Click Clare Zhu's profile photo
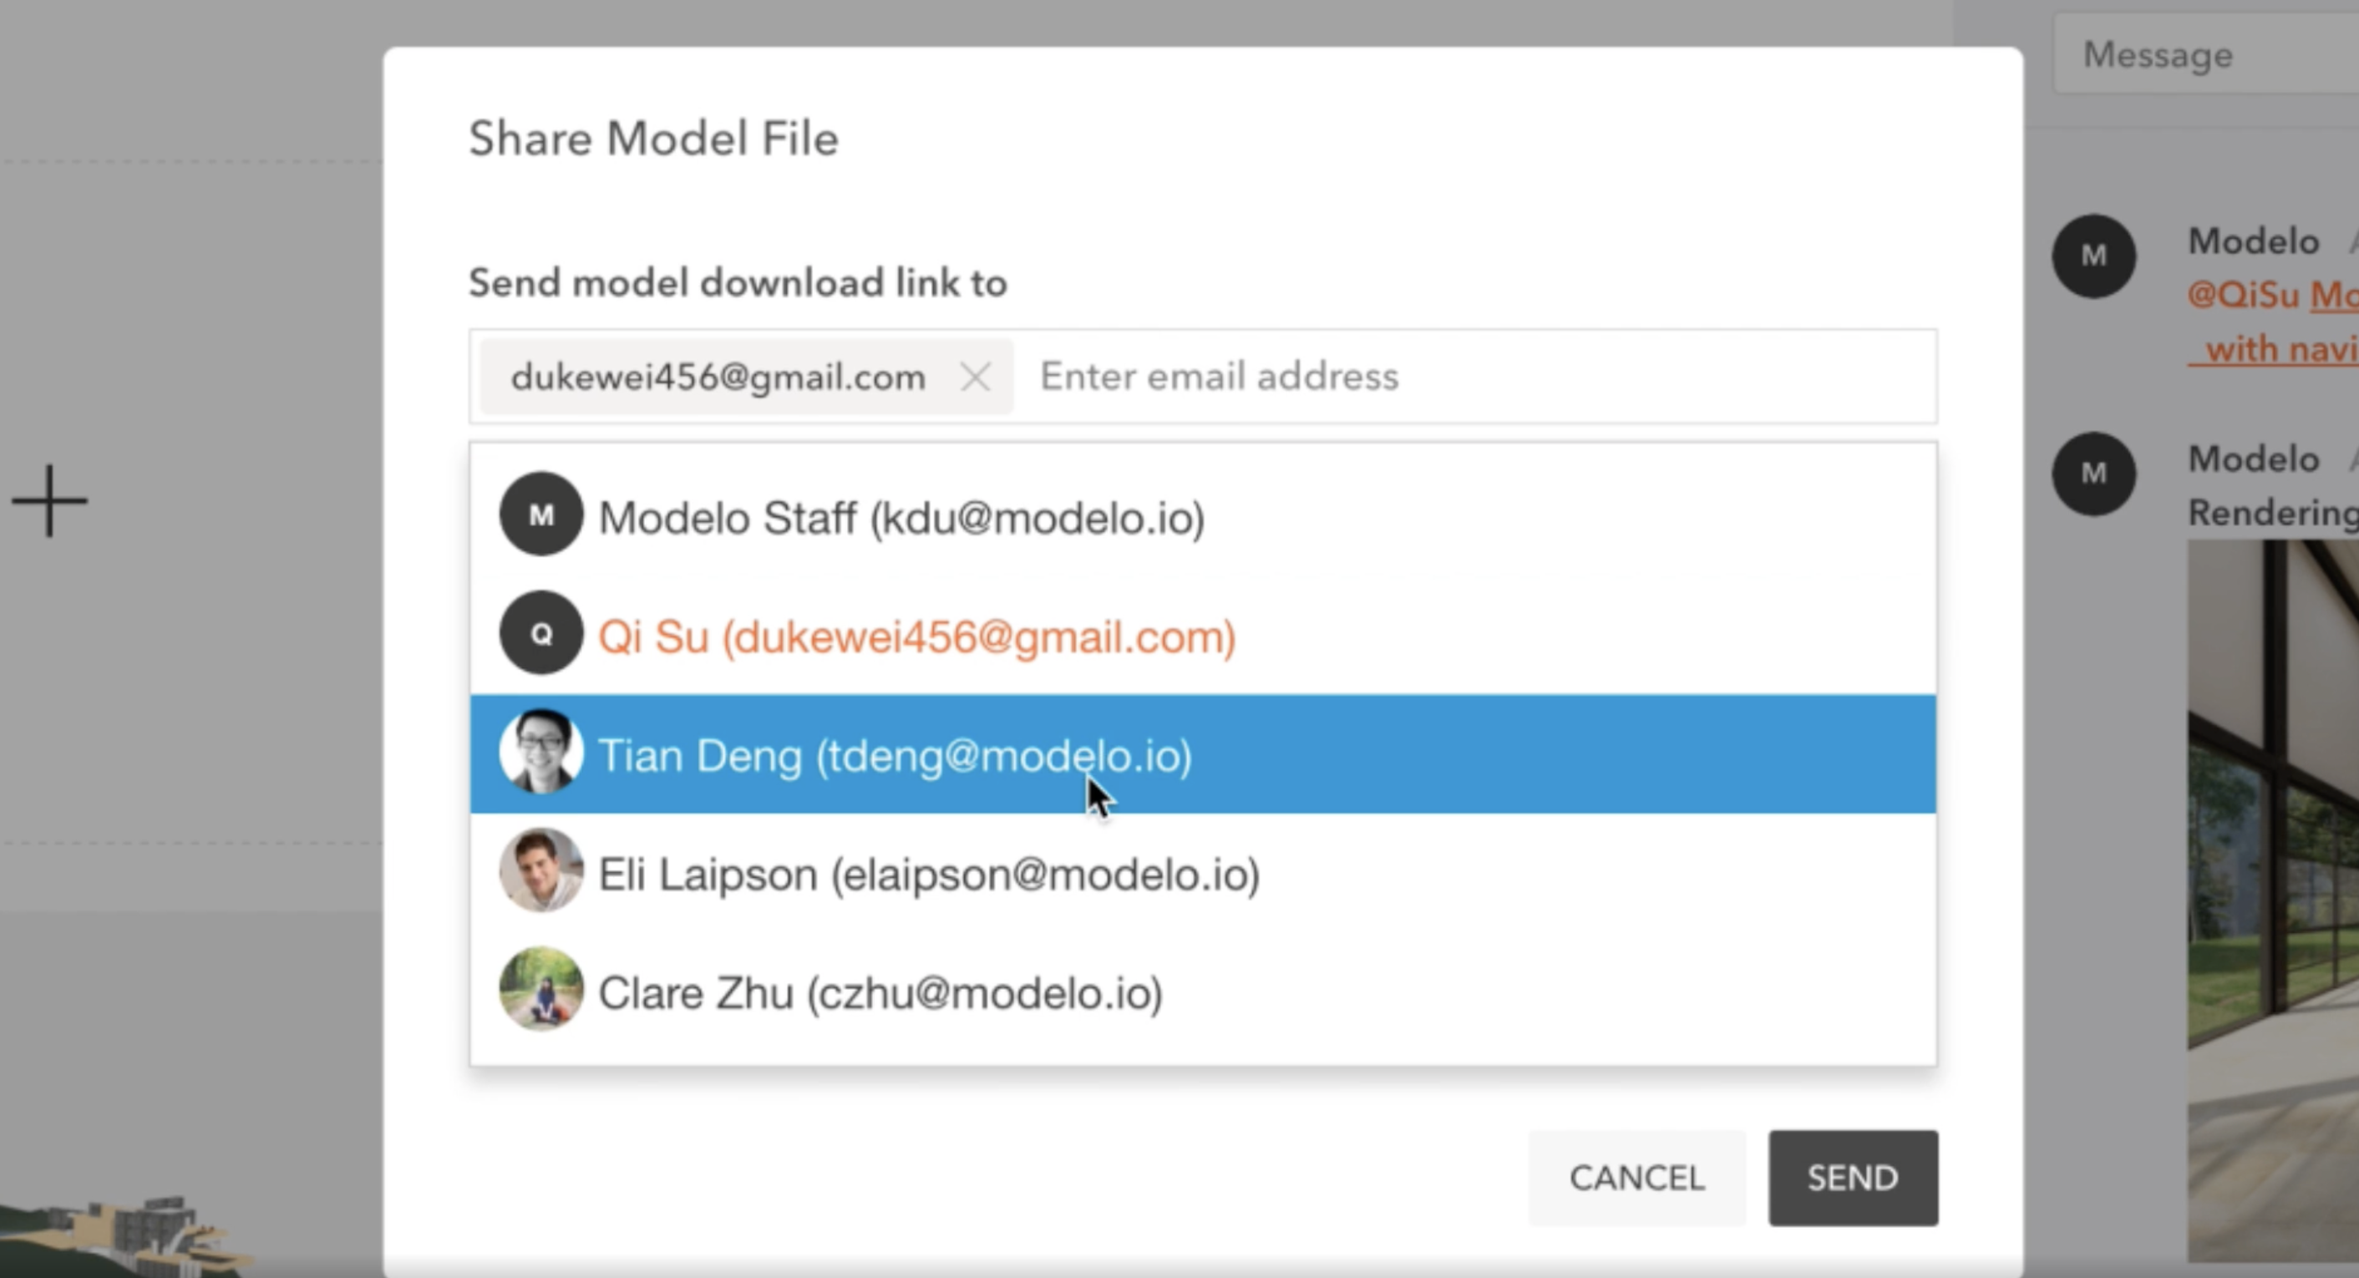2359x1278 pixels. point(541,989)
